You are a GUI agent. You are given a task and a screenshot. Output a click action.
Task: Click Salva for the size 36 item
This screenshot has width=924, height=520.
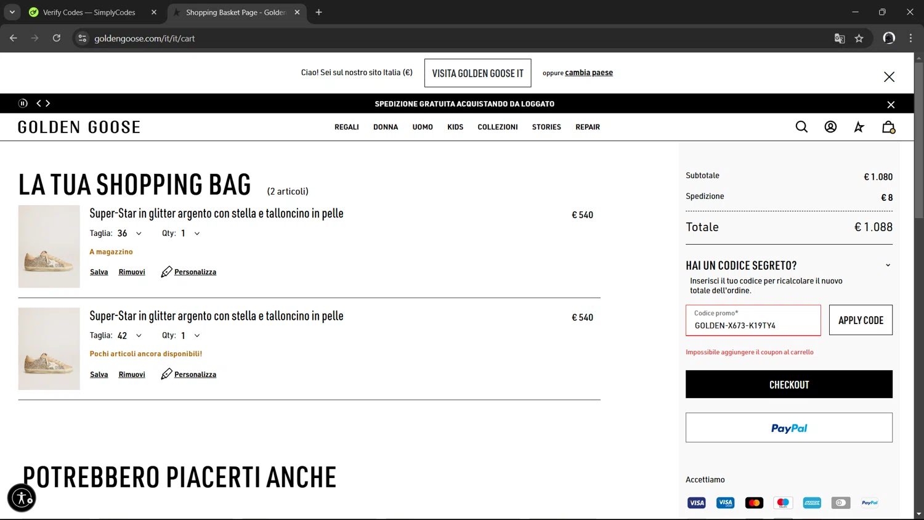(x=99, y=272)
